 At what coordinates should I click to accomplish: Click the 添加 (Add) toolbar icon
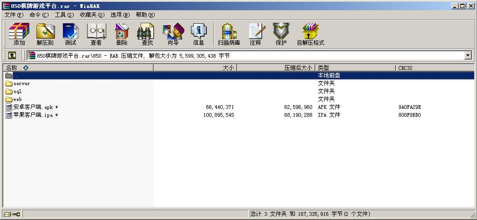click(x=19, y=31)
